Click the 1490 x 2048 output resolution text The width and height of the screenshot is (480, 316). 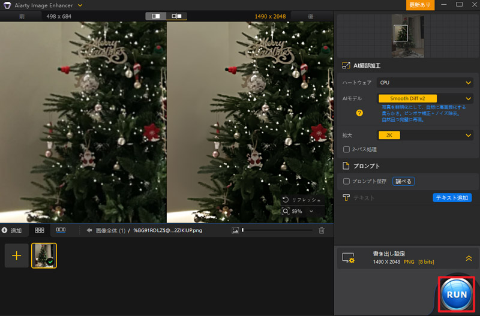coord(271,17)
